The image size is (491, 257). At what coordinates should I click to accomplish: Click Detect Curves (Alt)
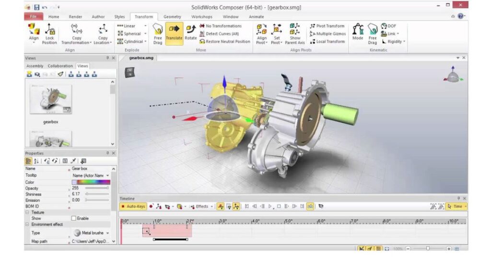219,34
